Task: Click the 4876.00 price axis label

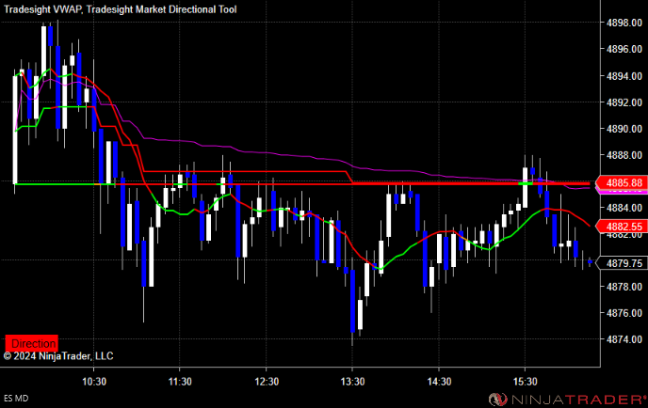Action: click(x=624, y=313)
